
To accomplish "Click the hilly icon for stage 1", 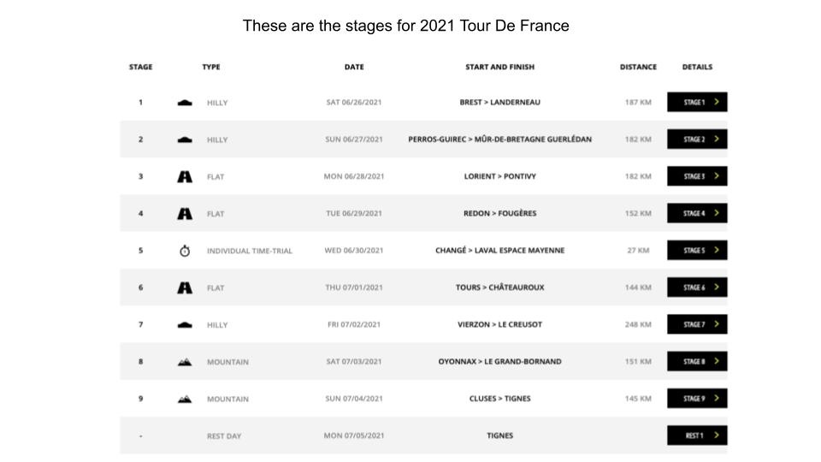I will point(185,103).
